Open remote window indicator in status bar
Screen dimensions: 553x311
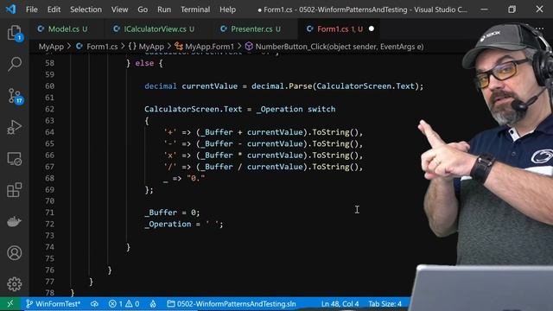(10, 303)
